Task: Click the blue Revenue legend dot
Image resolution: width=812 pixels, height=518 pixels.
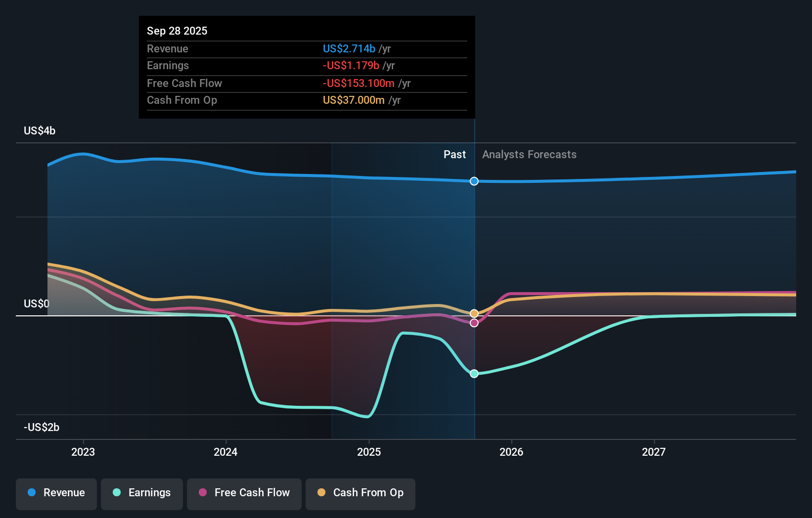Action: [32, 493]
